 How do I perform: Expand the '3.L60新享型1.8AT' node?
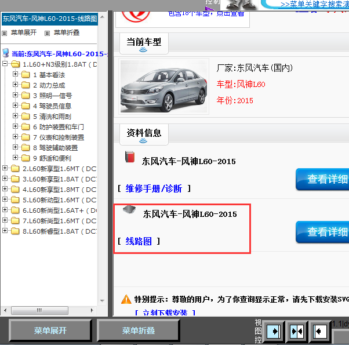coord(5,179)
